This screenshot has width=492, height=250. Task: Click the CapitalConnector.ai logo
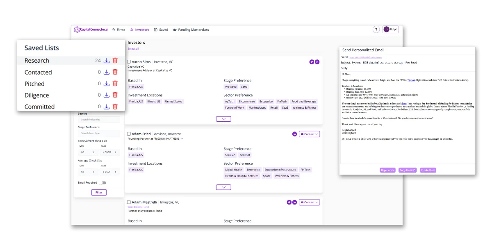[91, 30]
